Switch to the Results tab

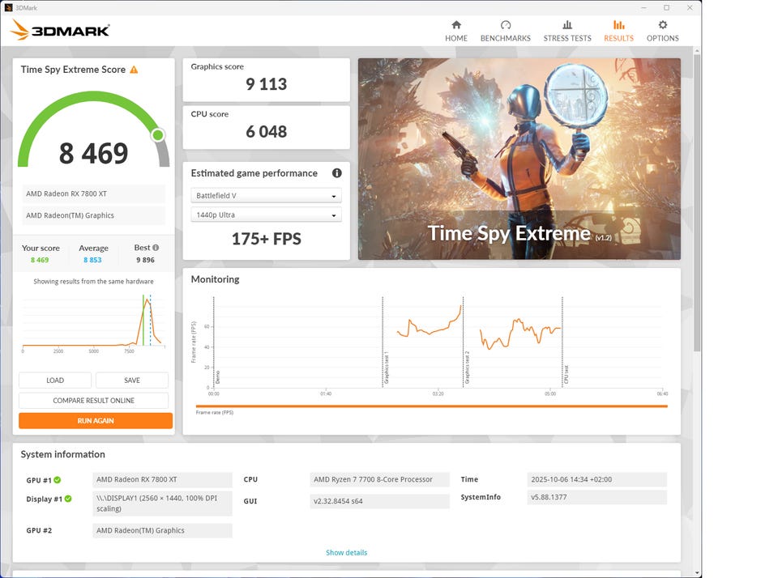coord(618,31)
